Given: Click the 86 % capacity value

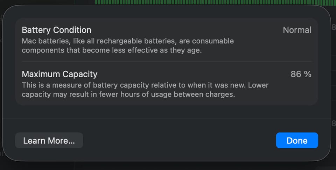Looking at the screenshot, I should [x=301, y=74].
